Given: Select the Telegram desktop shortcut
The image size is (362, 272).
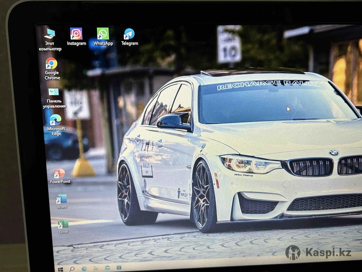Looking at the screenshot, I should pos(129,34).
